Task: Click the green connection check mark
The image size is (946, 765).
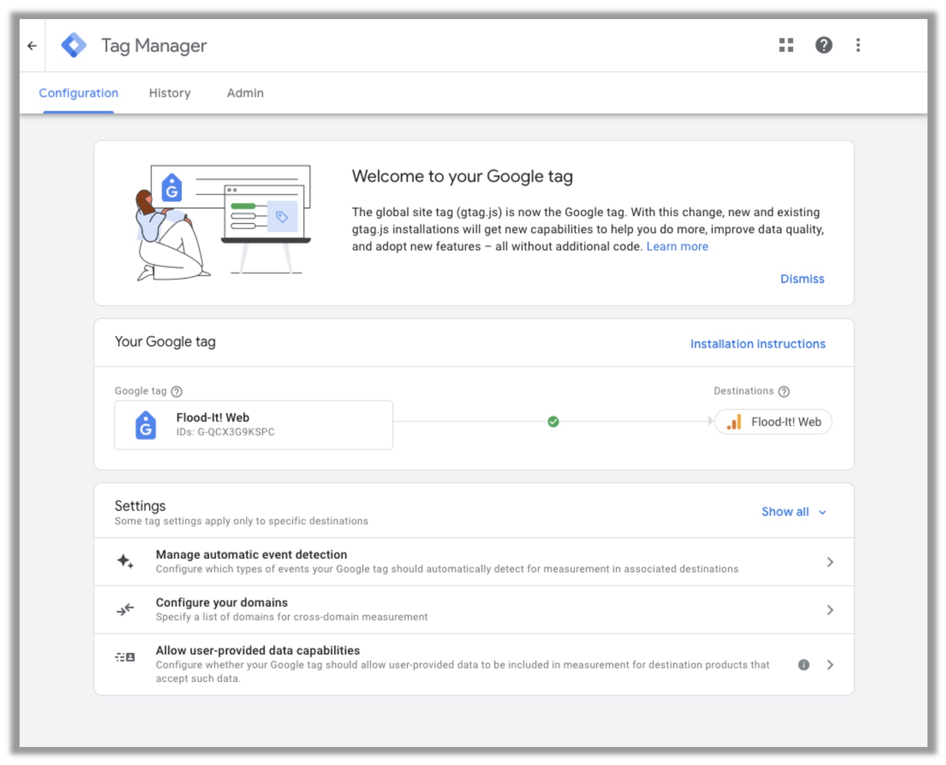Action: [553, 421]
